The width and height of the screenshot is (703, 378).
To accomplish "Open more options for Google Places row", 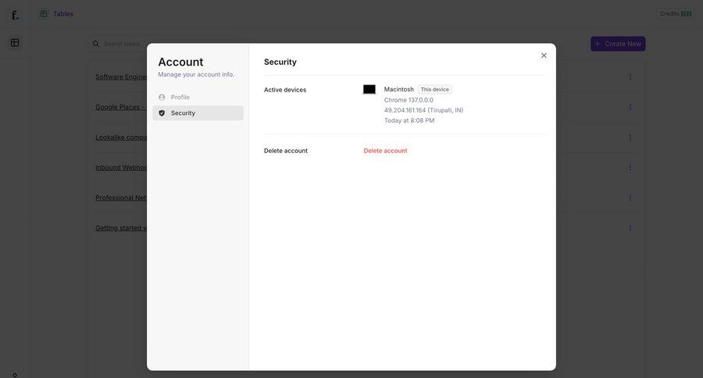I will [x=630, y=107].
